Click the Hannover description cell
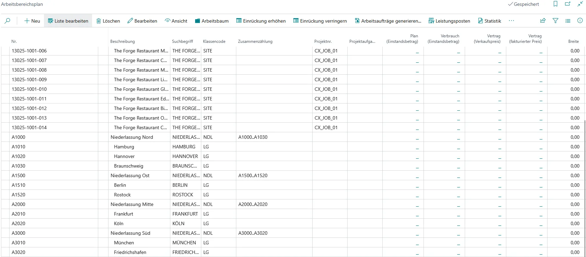 click(124, 156)
